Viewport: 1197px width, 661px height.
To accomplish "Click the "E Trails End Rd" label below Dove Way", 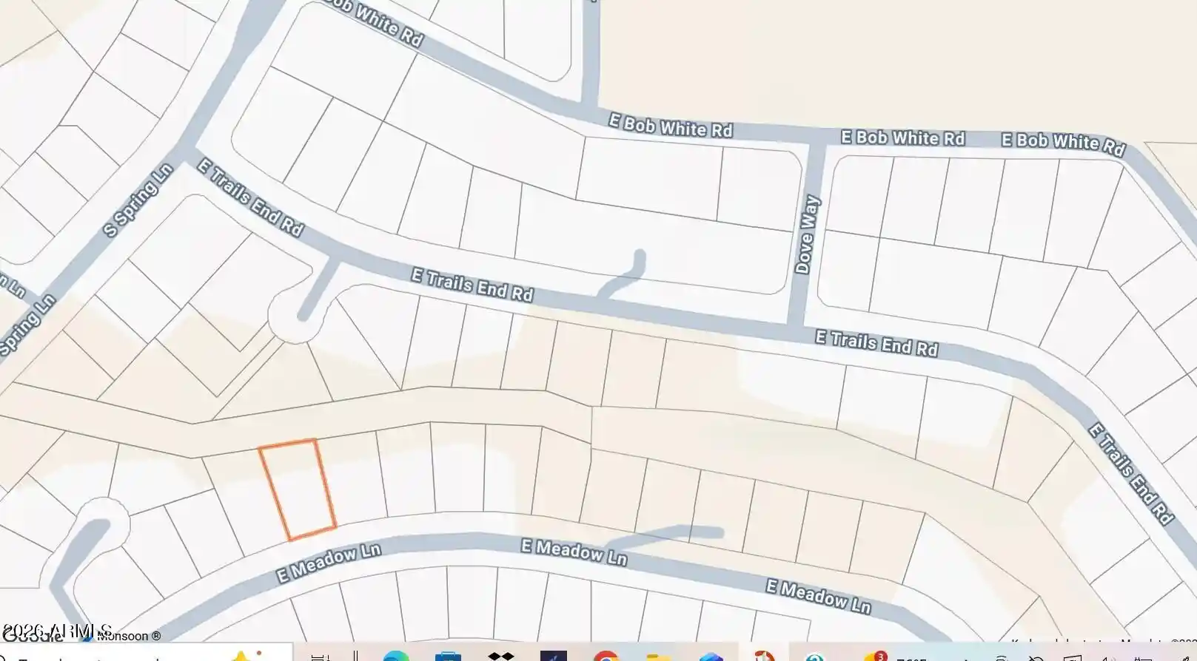I will pos(876,344).
